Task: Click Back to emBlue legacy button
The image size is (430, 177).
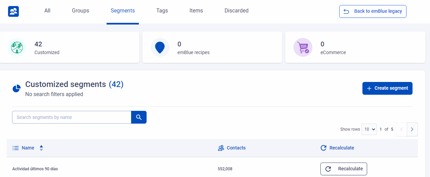Action: pos(373,11)
